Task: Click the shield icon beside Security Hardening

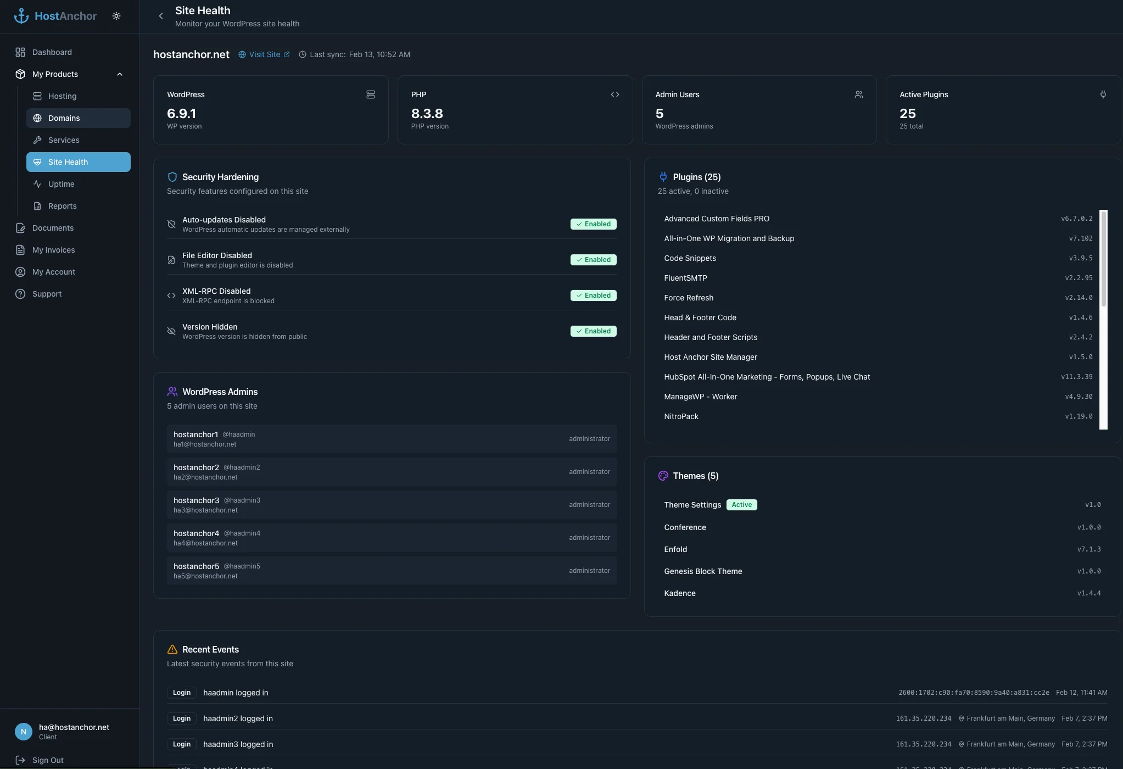Action: tap(172, 177)
